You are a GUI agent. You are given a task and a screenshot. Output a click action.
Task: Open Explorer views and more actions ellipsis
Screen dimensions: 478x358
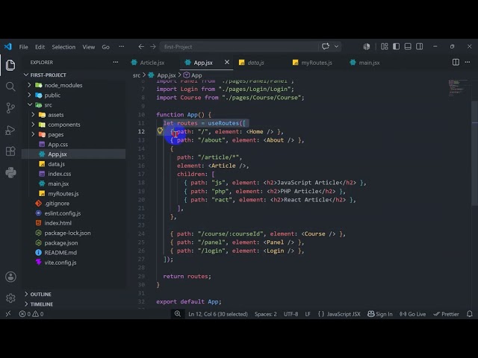click(x=116, y=62)
